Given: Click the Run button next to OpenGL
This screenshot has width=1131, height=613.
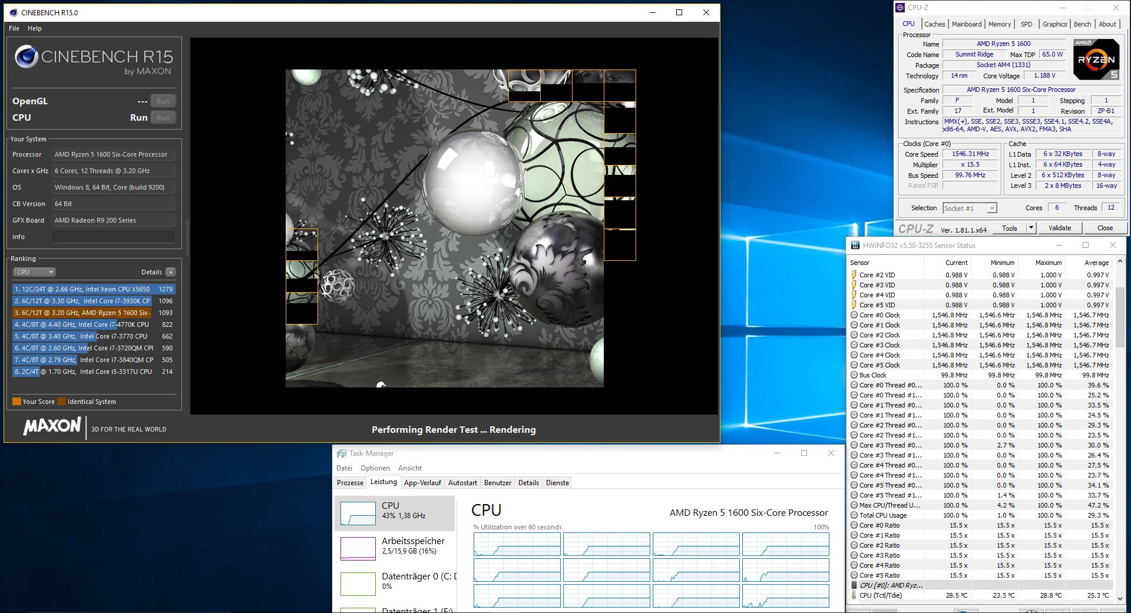Looking at the screenshot, I should coord(163,101).
